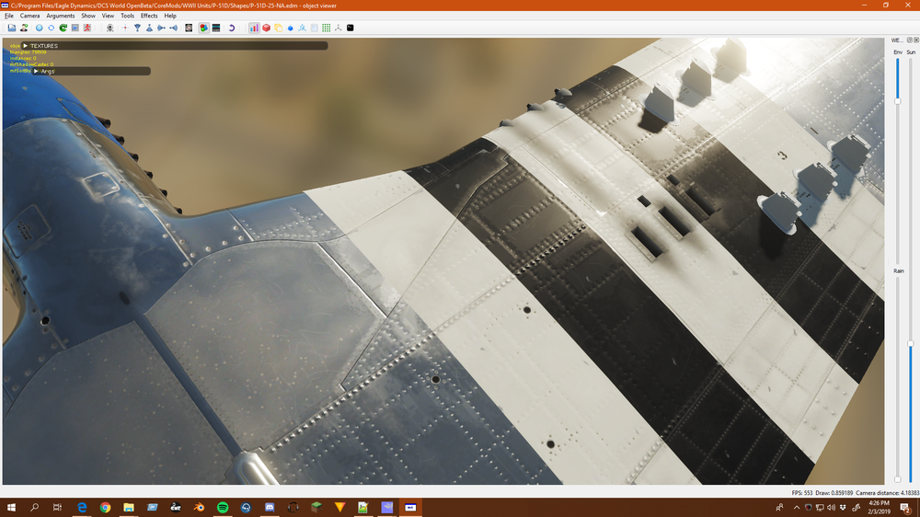Image resolution: width=920 pixels, height=517 pixels.
Task: Click the blue upward cone view icon
Action: 149,28
